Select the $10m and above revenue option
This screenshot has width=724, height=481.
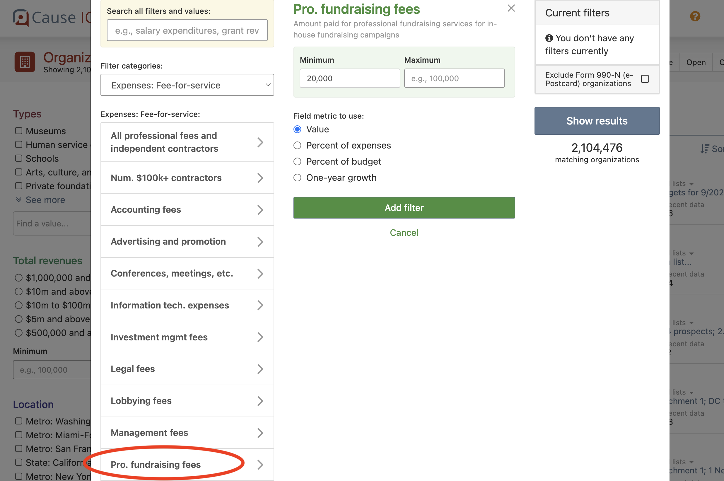pos(18,291)
